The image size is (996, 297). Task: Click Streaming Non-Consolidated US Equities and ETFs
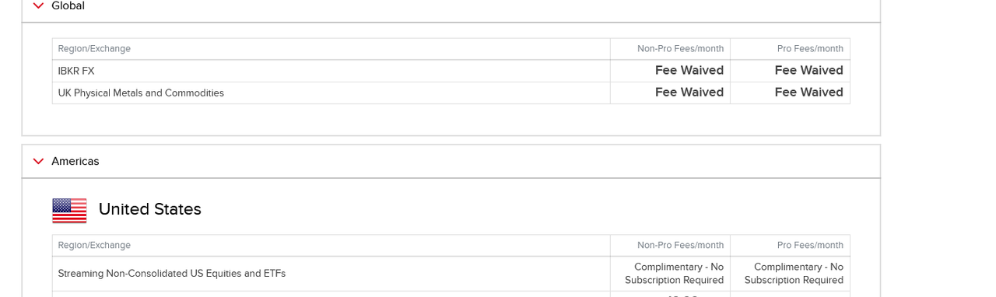pos(171,274)
